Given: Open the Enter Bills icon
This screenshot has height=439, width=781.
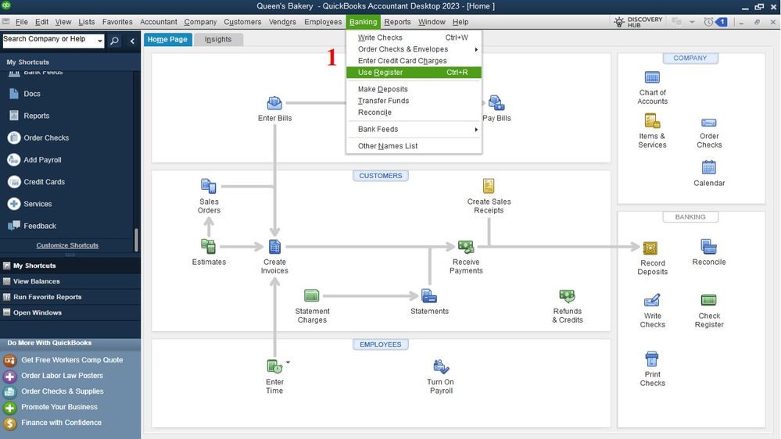Looking at the screenshot, I should tap(274, 103).
